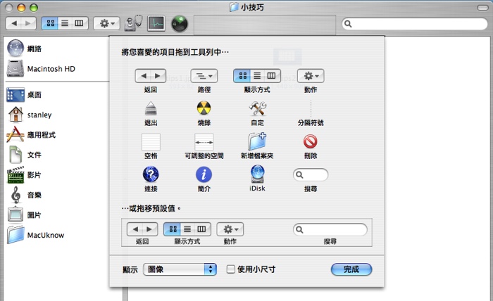The width and height of the screenshot is (493, 301).
Task: Switch toolbar to icon view
Action: 50,23
